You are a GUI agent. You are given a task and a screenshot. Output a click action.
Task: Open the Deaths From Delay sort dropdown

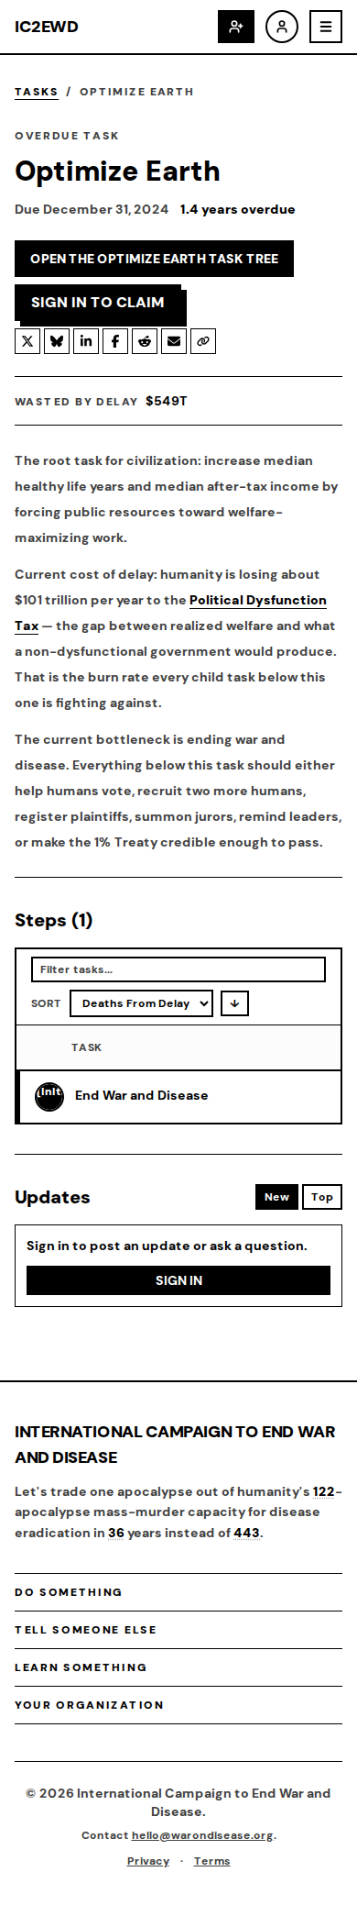tap(141, 1003)
